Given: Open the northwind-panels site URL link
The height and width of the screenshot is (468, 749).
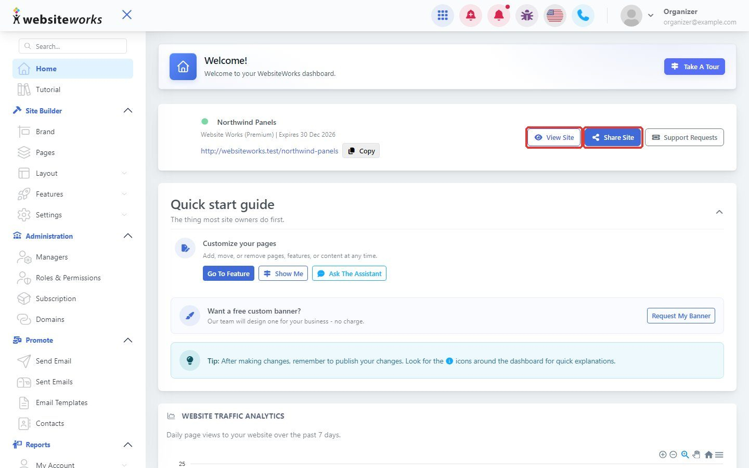Looking at the screenshot, I should tap(269, 151).
